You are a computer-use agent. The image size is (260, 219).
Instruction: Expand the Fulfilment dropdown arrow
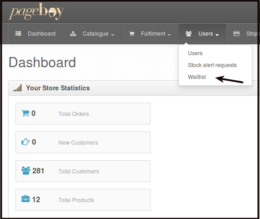169,35
